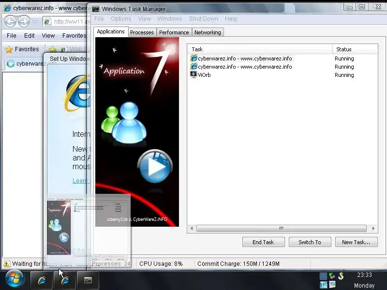This screenshot has width=387, height=290.
Task: Open Internet Explorer File menu
Action: click(x=11, y=36)
